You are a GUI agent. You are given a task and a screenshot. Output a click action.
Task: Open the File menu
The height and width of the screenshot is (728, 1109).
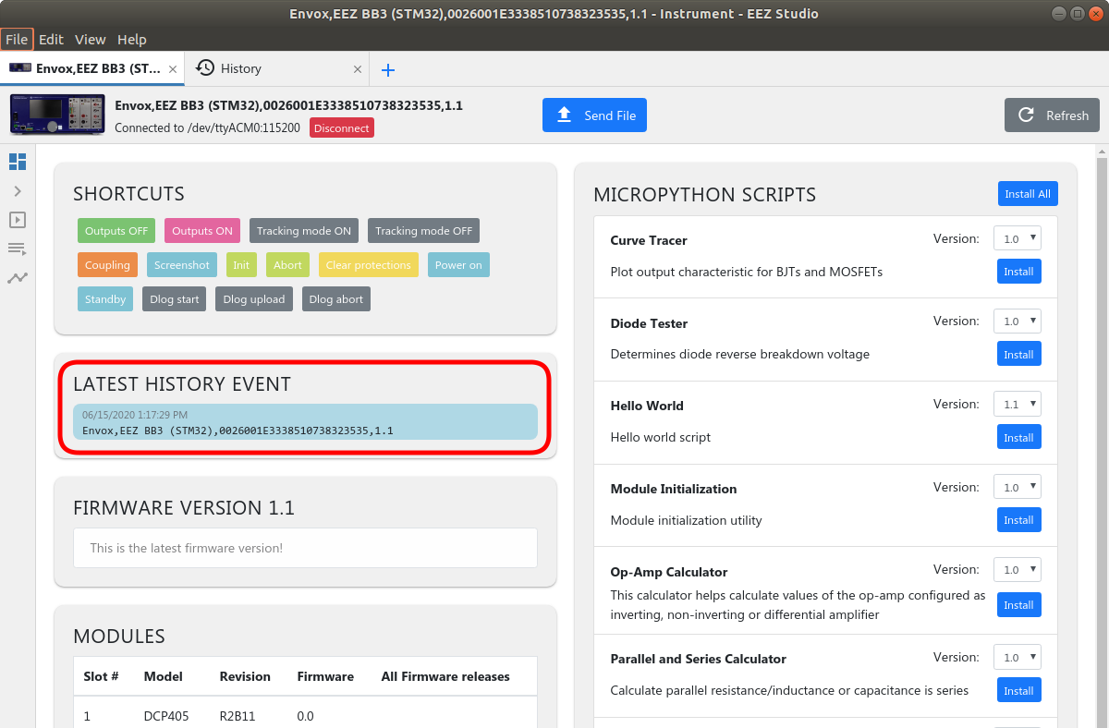point(17,39)
